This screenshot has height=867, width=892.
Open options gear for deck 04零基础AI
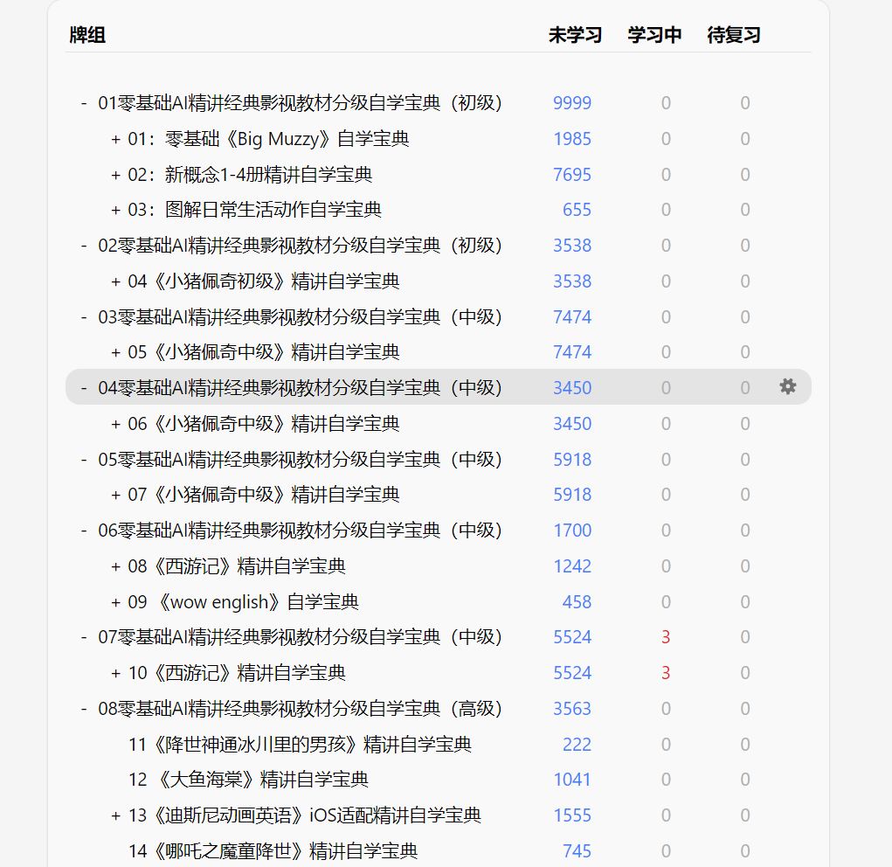787,386
